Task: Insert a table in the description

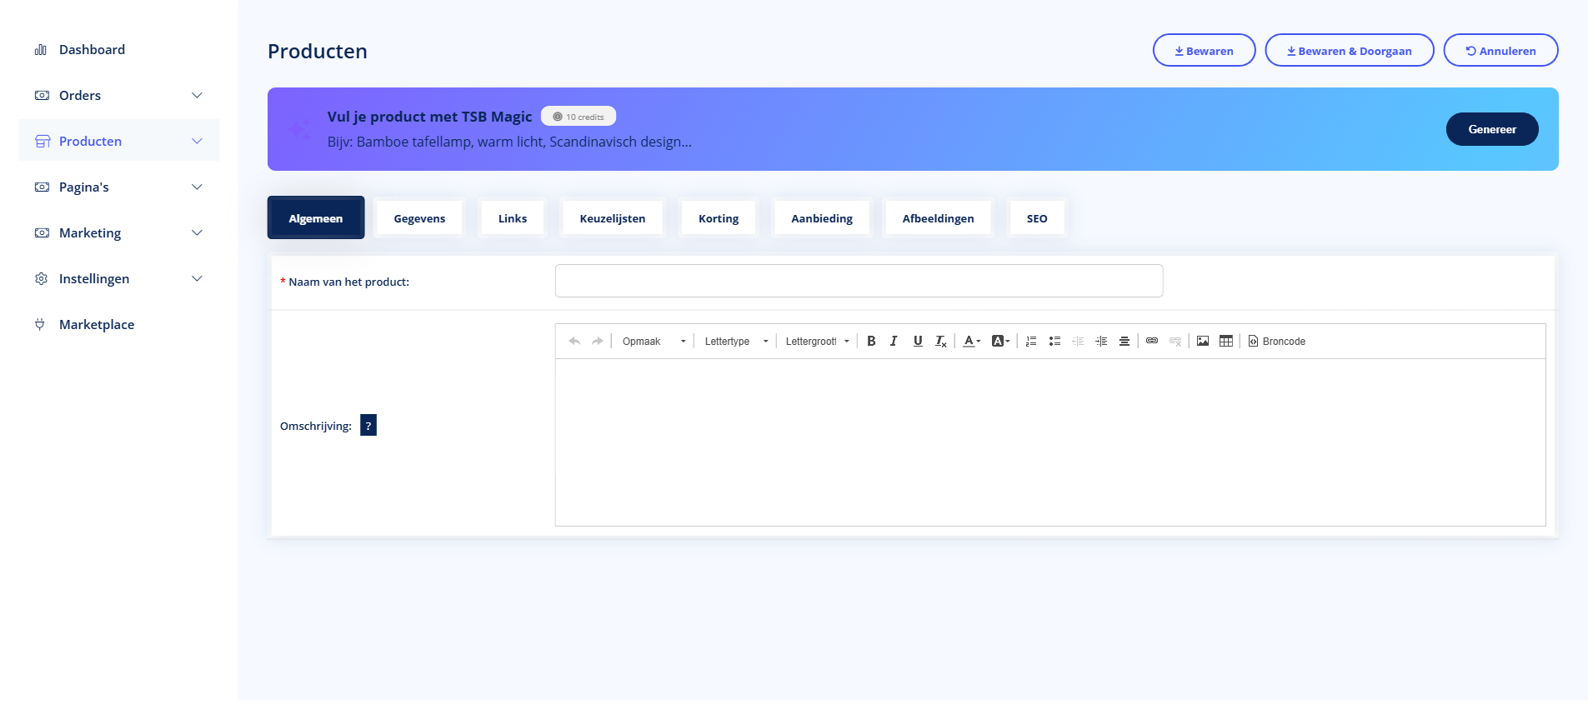Action: click(1225, 342)
